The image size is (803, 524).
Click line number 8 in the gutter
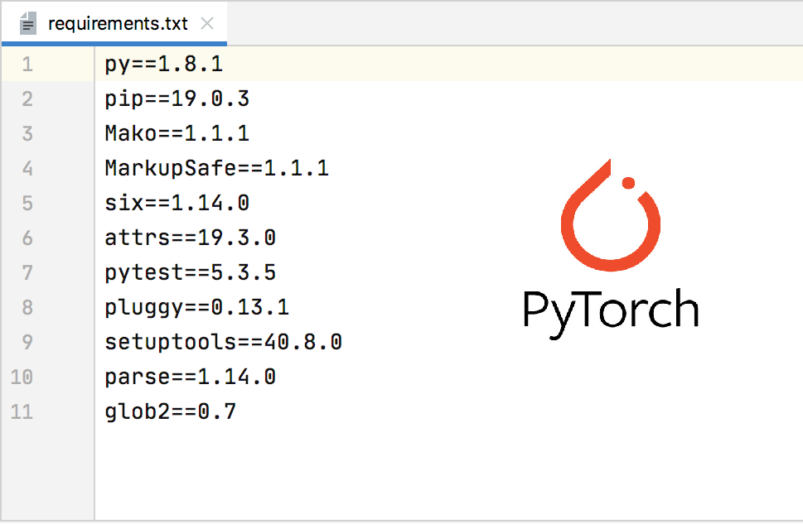click(27, 308)
